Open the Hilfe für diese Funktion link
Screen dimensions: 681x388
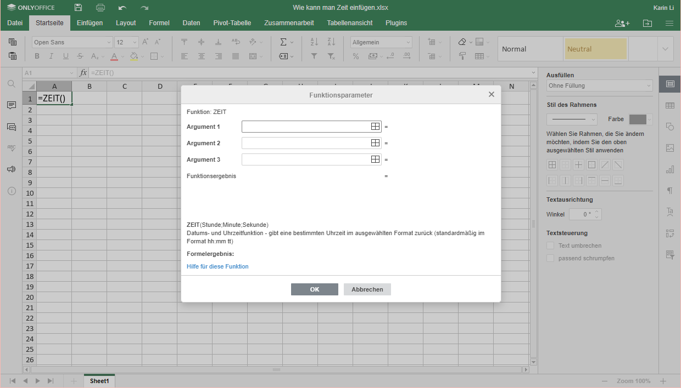pos(217,266)
